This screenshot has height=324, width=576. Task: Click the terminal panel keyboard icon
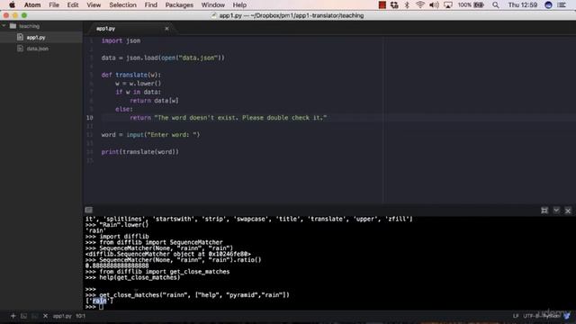tap(89, 210)
